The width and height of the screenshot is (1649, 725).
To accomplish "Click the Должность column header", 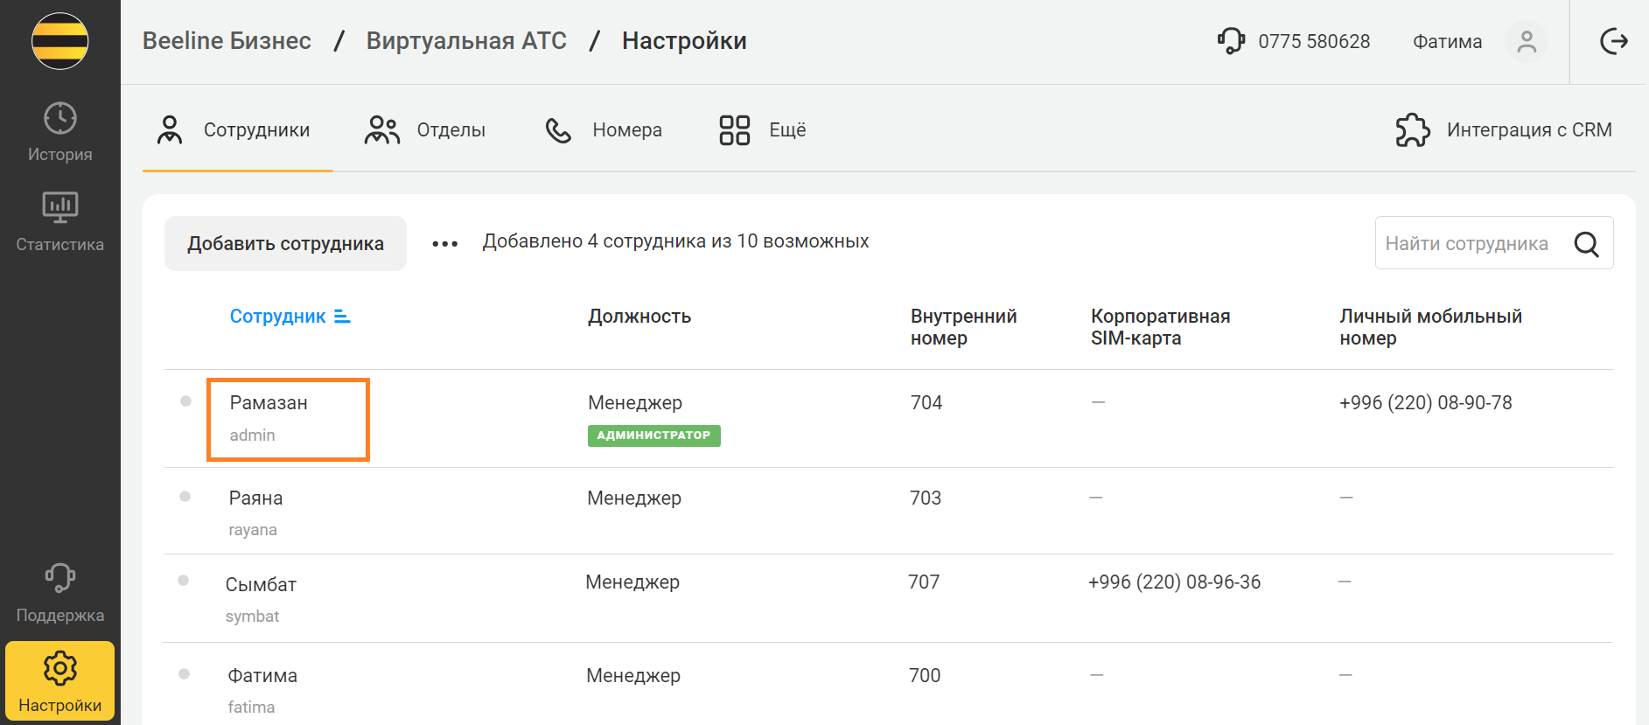I will (x=639, y=317).
